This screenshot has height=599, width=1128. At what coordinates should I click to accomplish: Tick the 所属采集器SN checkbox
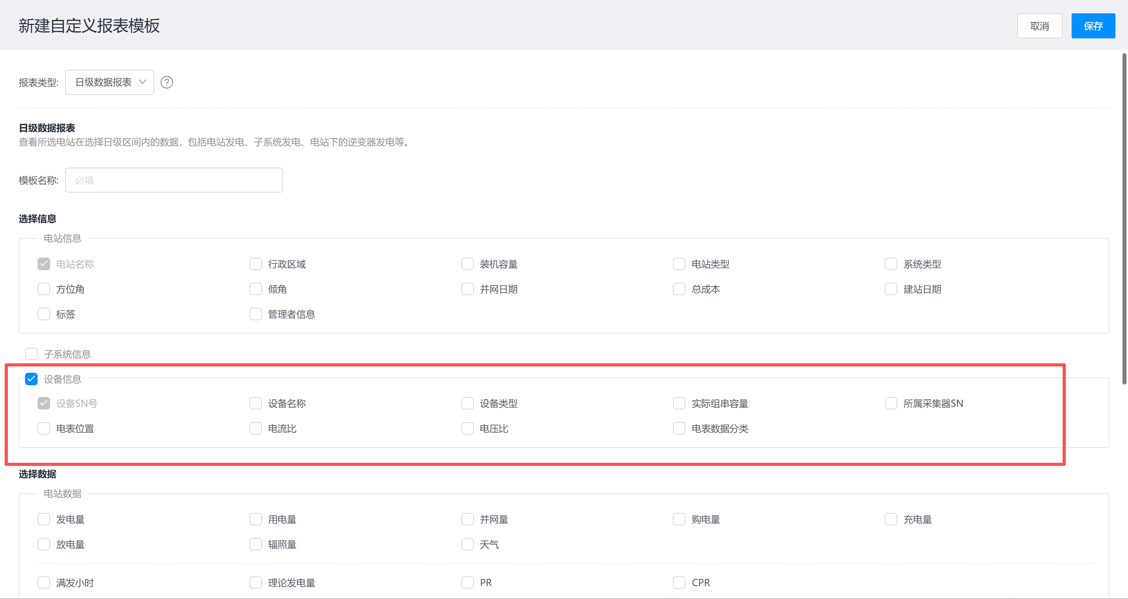(891, 403)
